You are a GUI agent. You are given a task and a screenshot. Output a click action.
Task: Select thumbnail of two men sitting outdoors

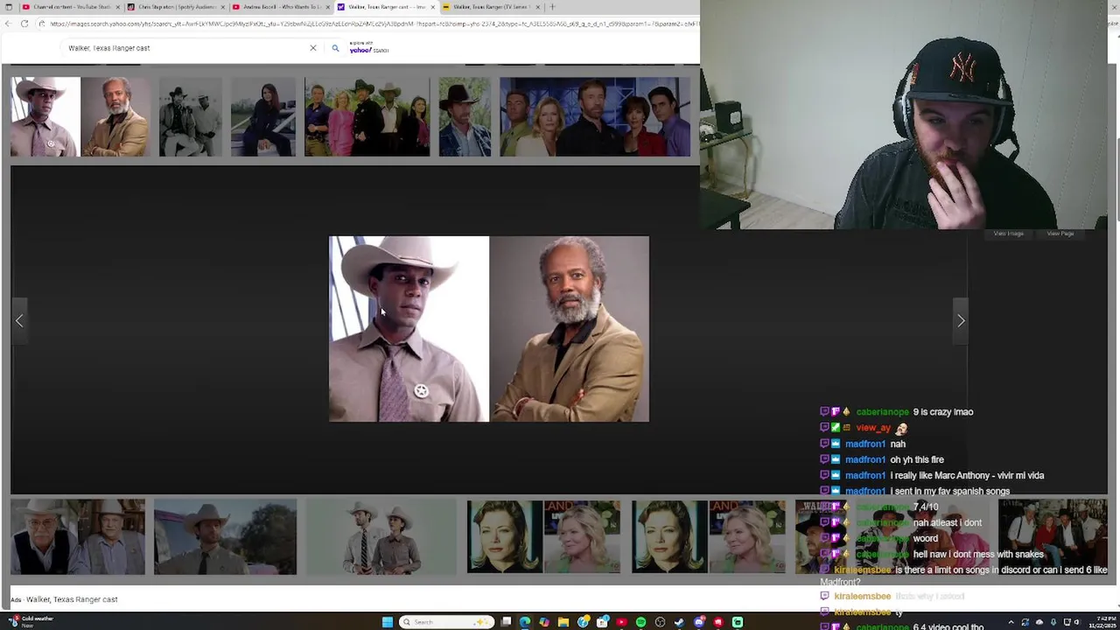point(190,117)
